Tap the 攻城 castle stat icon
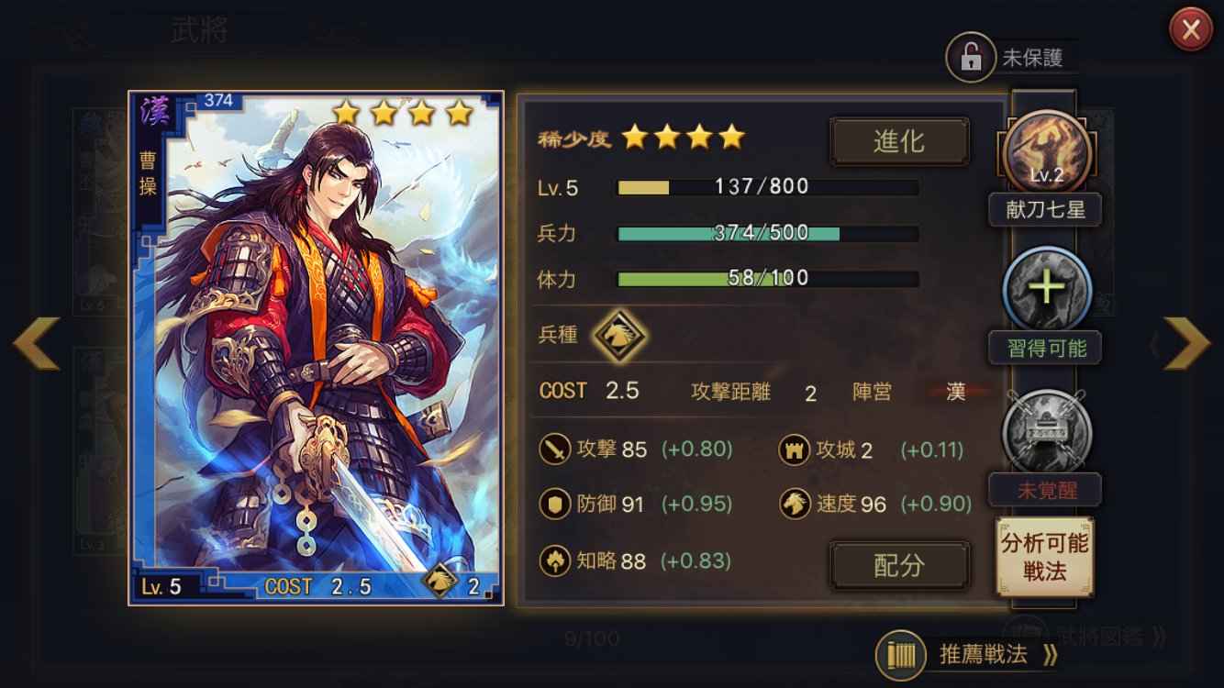 click(x=795, y=449)
